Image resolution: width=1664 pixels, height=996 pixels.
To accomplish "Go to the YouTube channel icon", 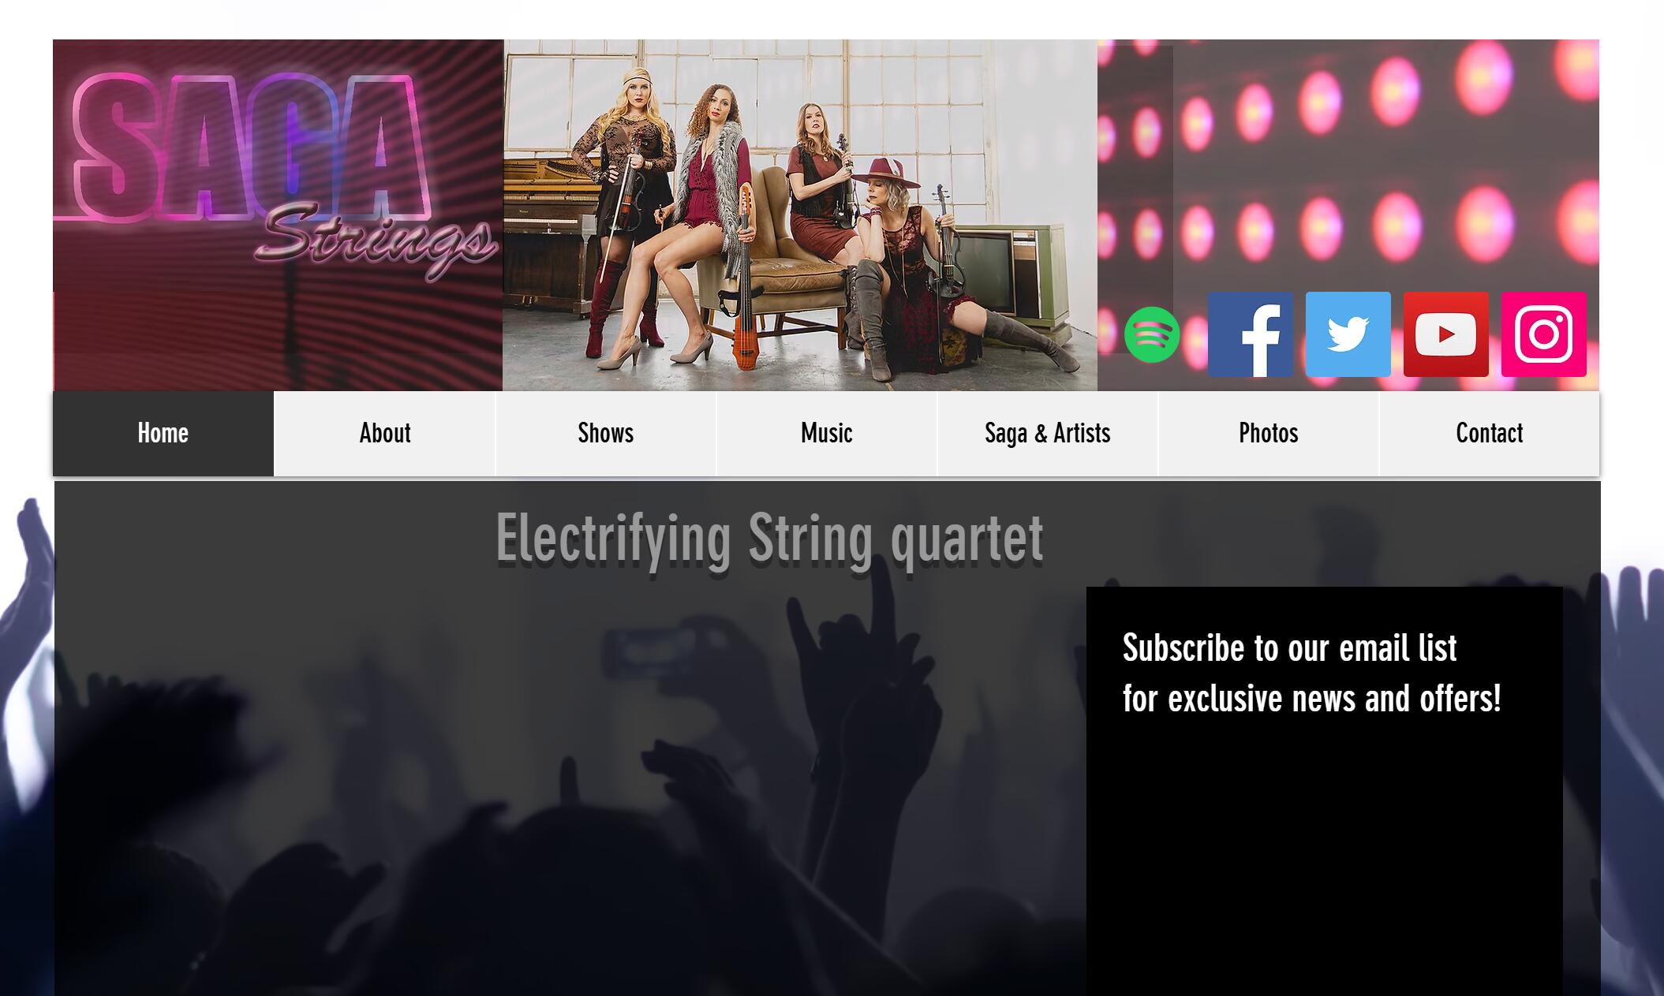I will pyautogui.click(x=1446, y=334).
